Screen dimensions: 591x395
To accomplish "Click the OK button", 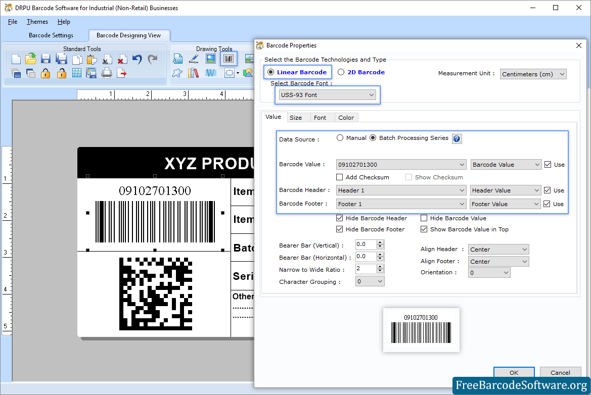I will (x=514, y=372).
